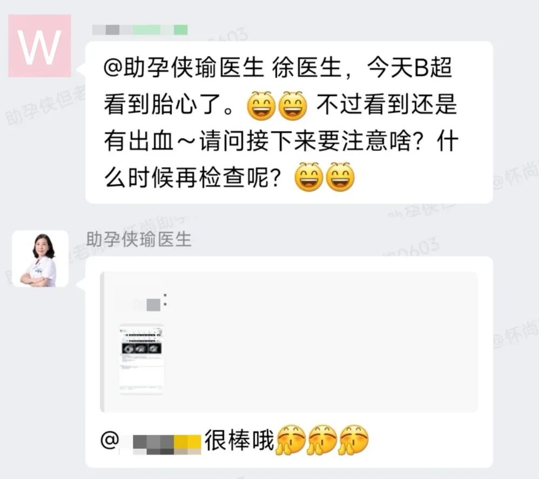Tap the final laughing emoji in first message
Viewport: 539px width, 479px height.
tap(340, 177)
